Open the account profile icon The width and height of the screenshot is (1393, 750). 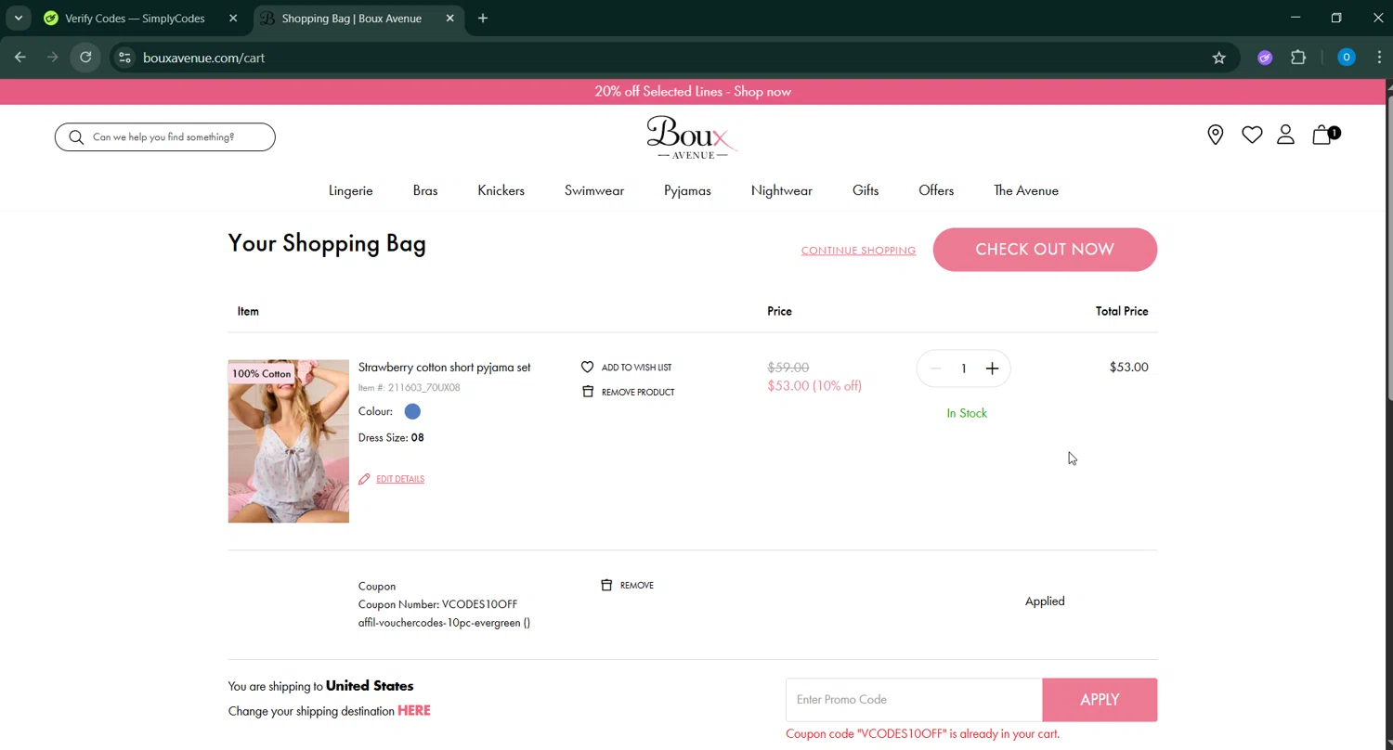coord(1285,136)
